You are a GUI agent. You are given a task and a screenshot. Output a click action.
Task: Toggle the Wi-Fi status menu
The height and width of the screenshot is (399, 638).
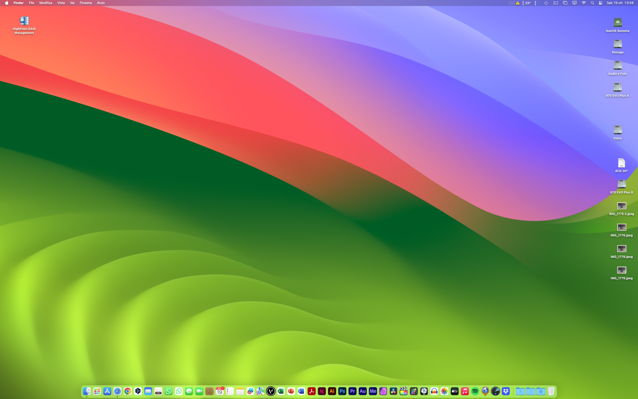point(583,3)
